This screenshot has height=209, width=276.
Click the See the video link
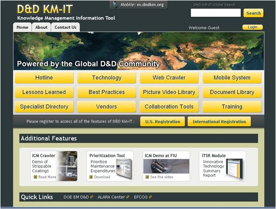(x=162, y=177)
